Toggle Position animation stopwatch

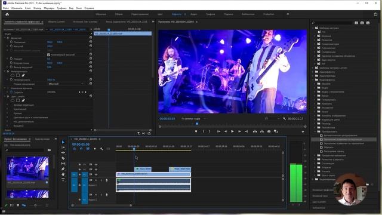[11, 42]
